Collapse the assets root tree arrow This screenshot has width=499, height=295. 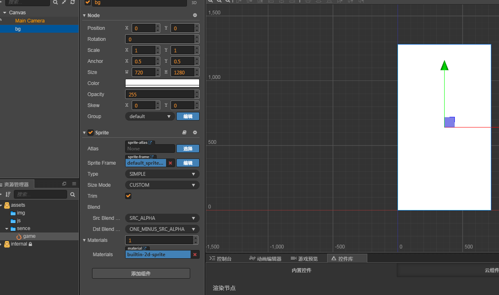click(2, 205)
